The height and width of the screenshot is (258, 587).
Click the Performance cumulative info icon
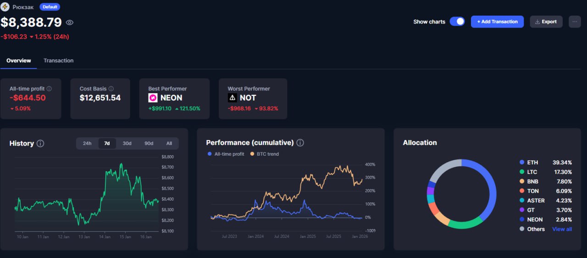coord(300,143)
